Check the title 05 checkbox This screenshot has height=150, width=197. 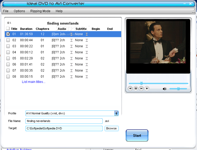(x=8, y=58)
